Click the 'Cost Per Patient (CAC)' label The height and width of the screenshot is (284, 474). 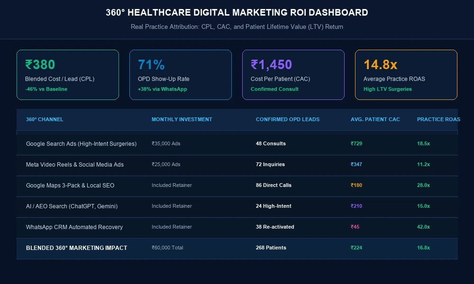click(x=280, y=79)
